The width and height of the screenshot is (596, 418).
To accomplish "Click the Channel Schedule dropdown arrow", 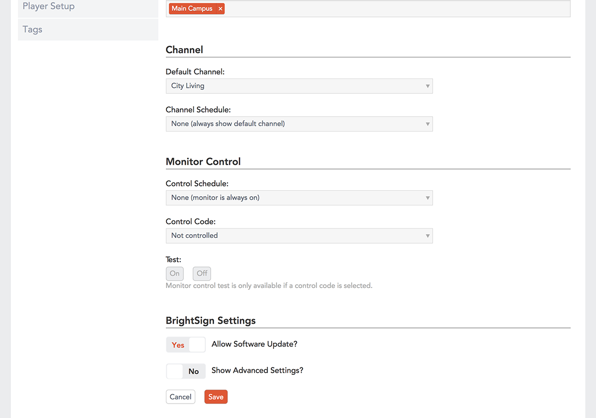I will click(427, 124).
